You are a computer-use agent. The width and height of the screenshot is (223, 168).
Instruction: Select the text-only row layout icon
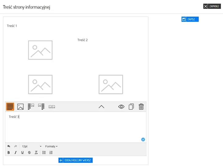tap(10, 107)
